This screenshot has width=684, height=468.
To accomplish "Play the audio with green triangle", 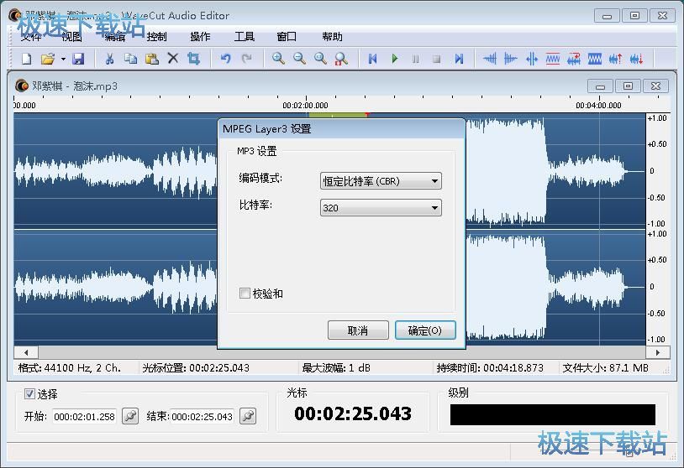I will click(x=395, y=59).
